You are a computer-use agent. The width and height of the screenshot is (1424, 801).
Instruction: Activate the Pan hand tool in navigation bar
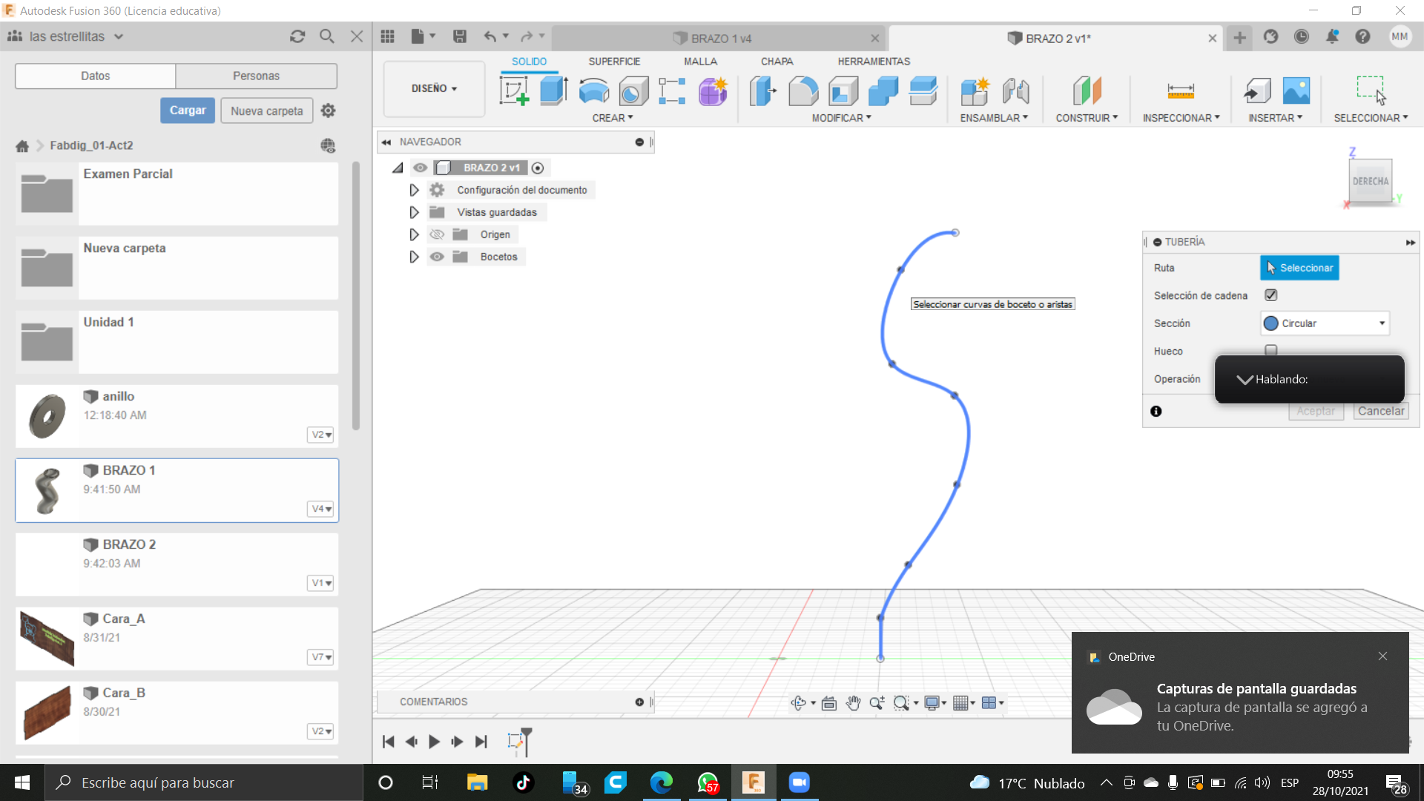pos(853,703)
